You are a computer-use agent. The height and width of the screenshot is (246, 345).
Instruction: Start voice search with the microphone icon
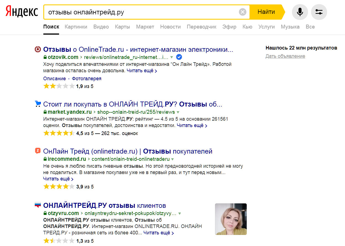[x=300, y=12]
